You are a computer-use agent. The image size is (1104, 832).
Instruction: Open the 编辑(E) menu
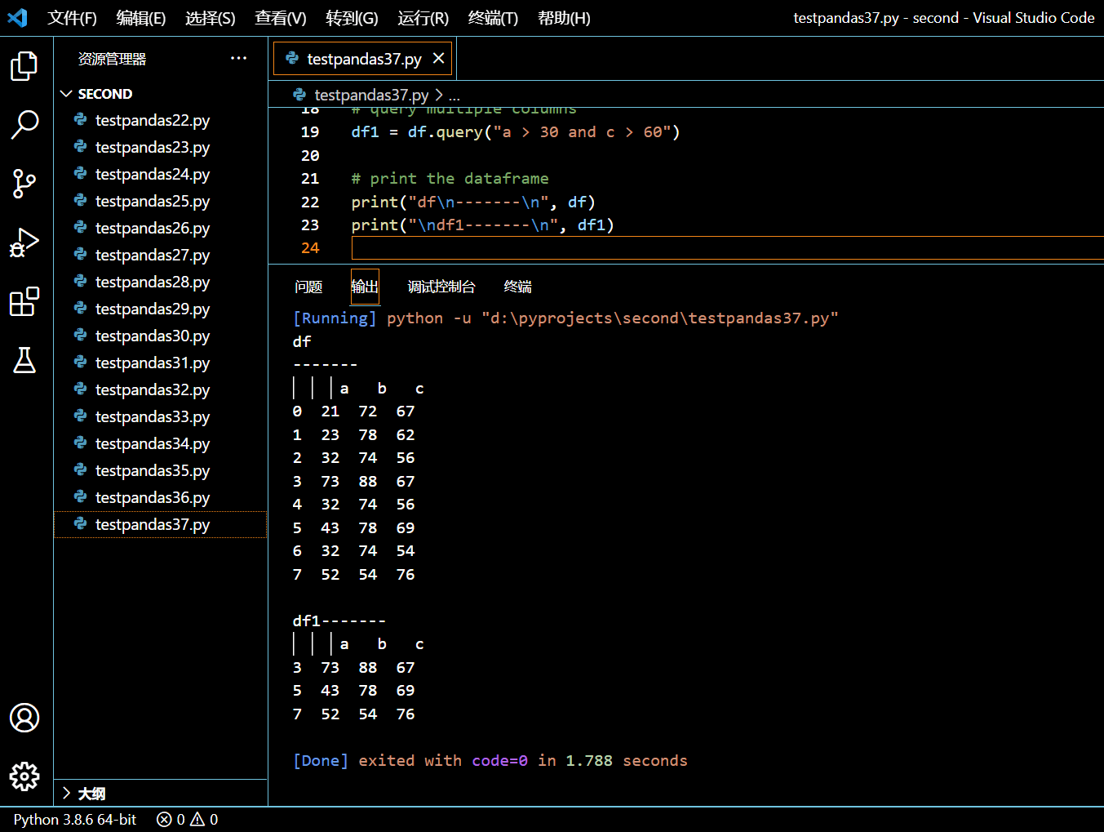point(141,18)
